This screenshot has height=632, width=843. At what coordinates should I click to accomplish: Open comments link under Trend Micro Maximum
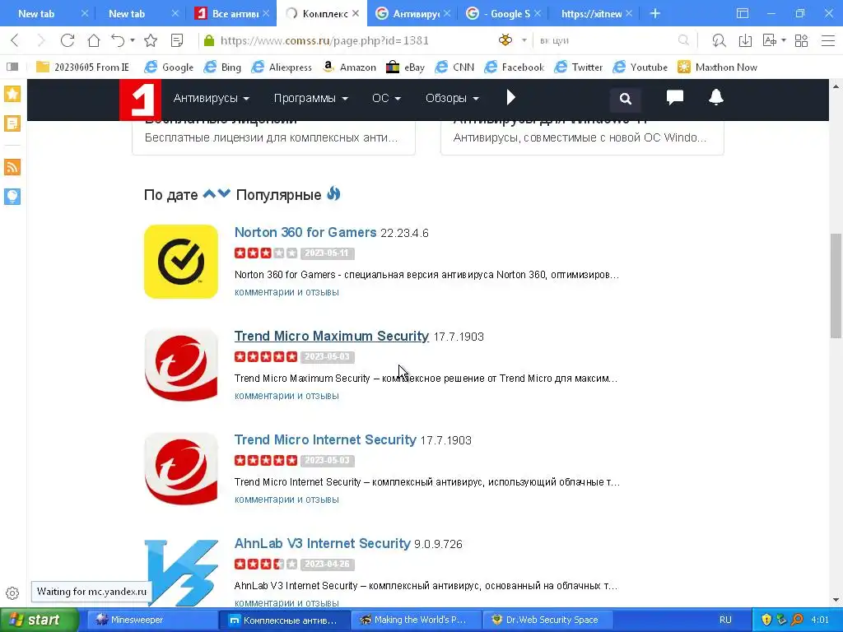(x=286, y=396)
